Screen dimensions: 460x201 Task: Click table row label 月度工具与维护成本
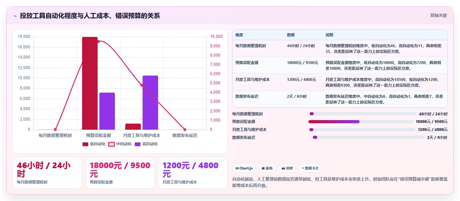tap(253, 80)
